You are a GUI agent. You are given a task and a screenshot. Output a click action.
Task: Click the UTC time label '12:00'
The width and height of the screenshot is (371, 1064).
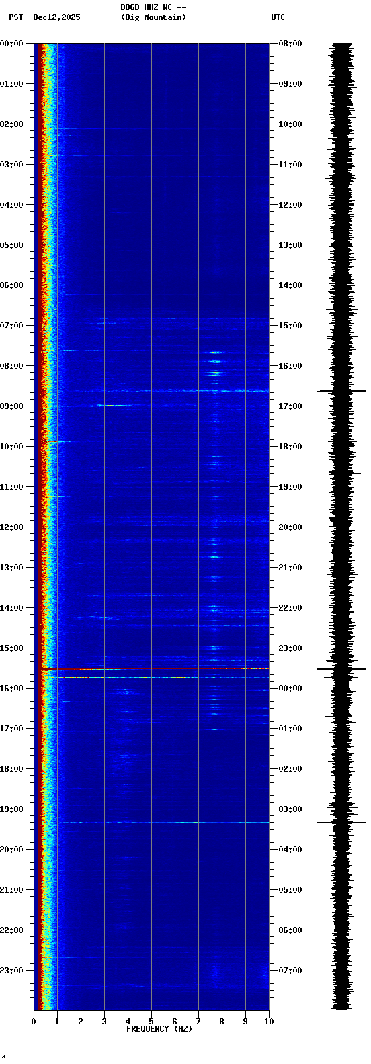coord(290,205)
